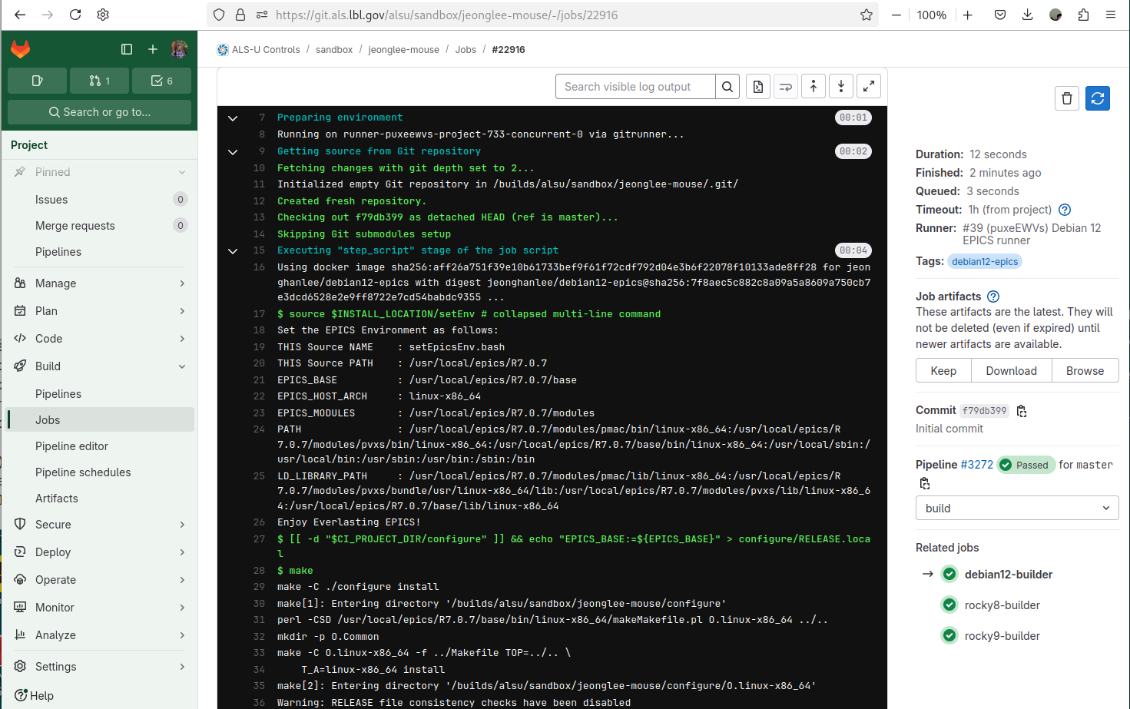Open merge requests counter showing 1
This screenshot has height=709, width=1130.
click(99, 81)
